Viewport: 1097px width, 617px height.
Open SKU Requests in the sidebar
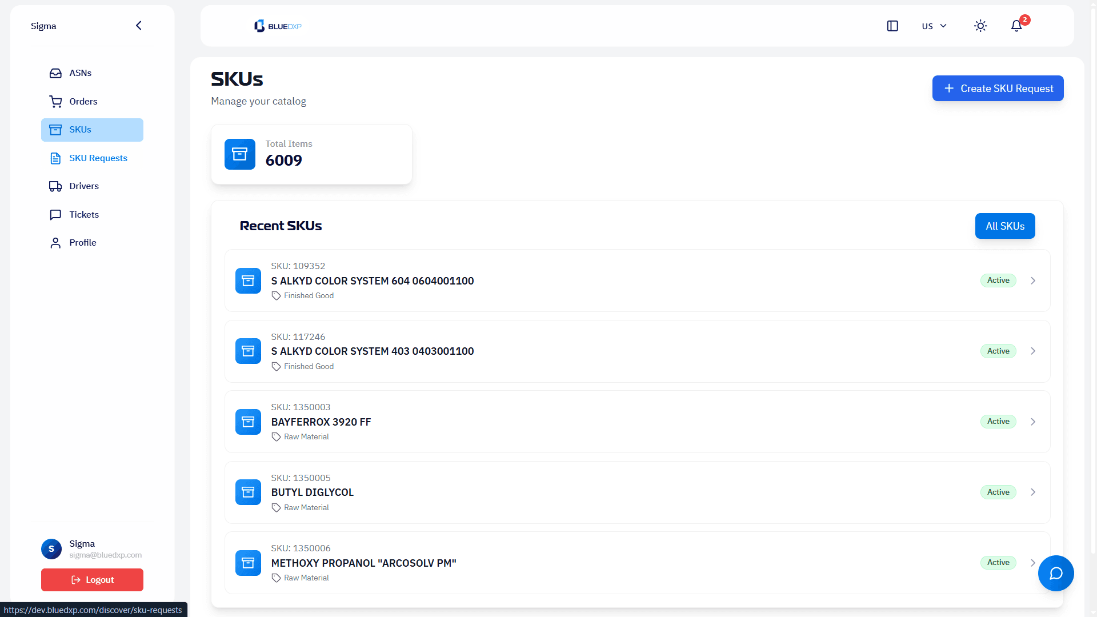click(92, 158)
